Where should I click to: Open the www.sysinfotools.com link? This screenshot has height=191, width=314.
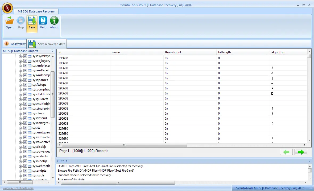(x=18, y=188)
